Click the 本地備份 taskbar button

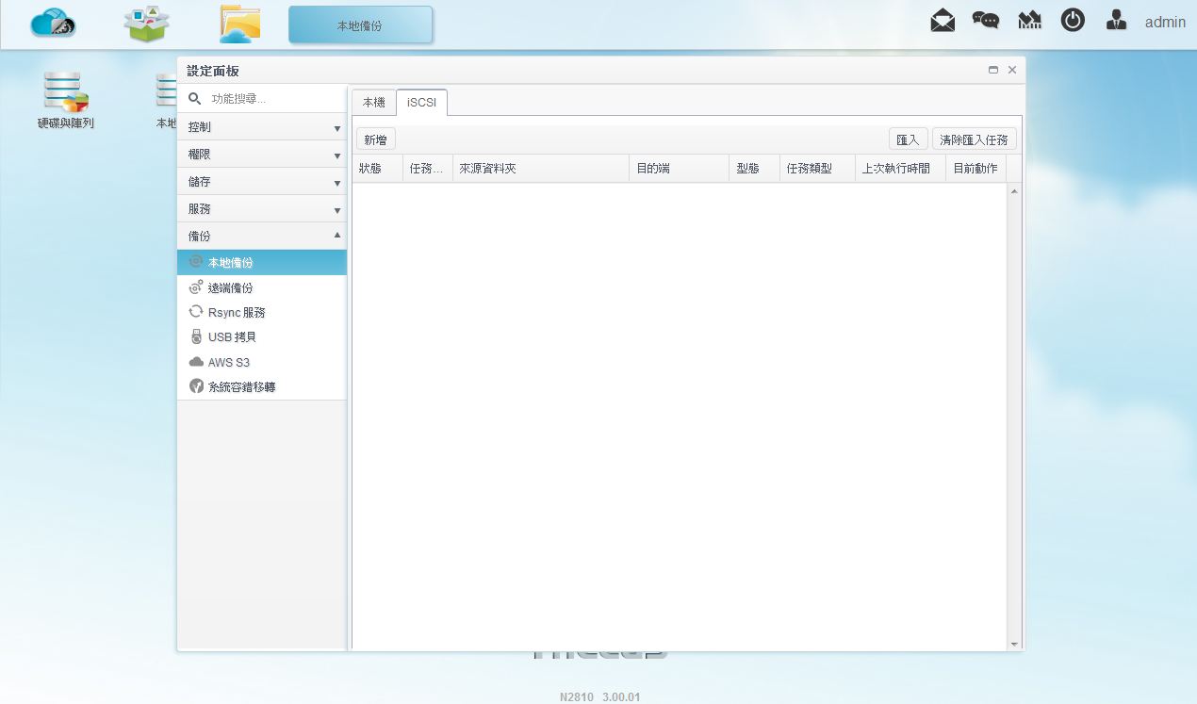click(x=360, y=25)
